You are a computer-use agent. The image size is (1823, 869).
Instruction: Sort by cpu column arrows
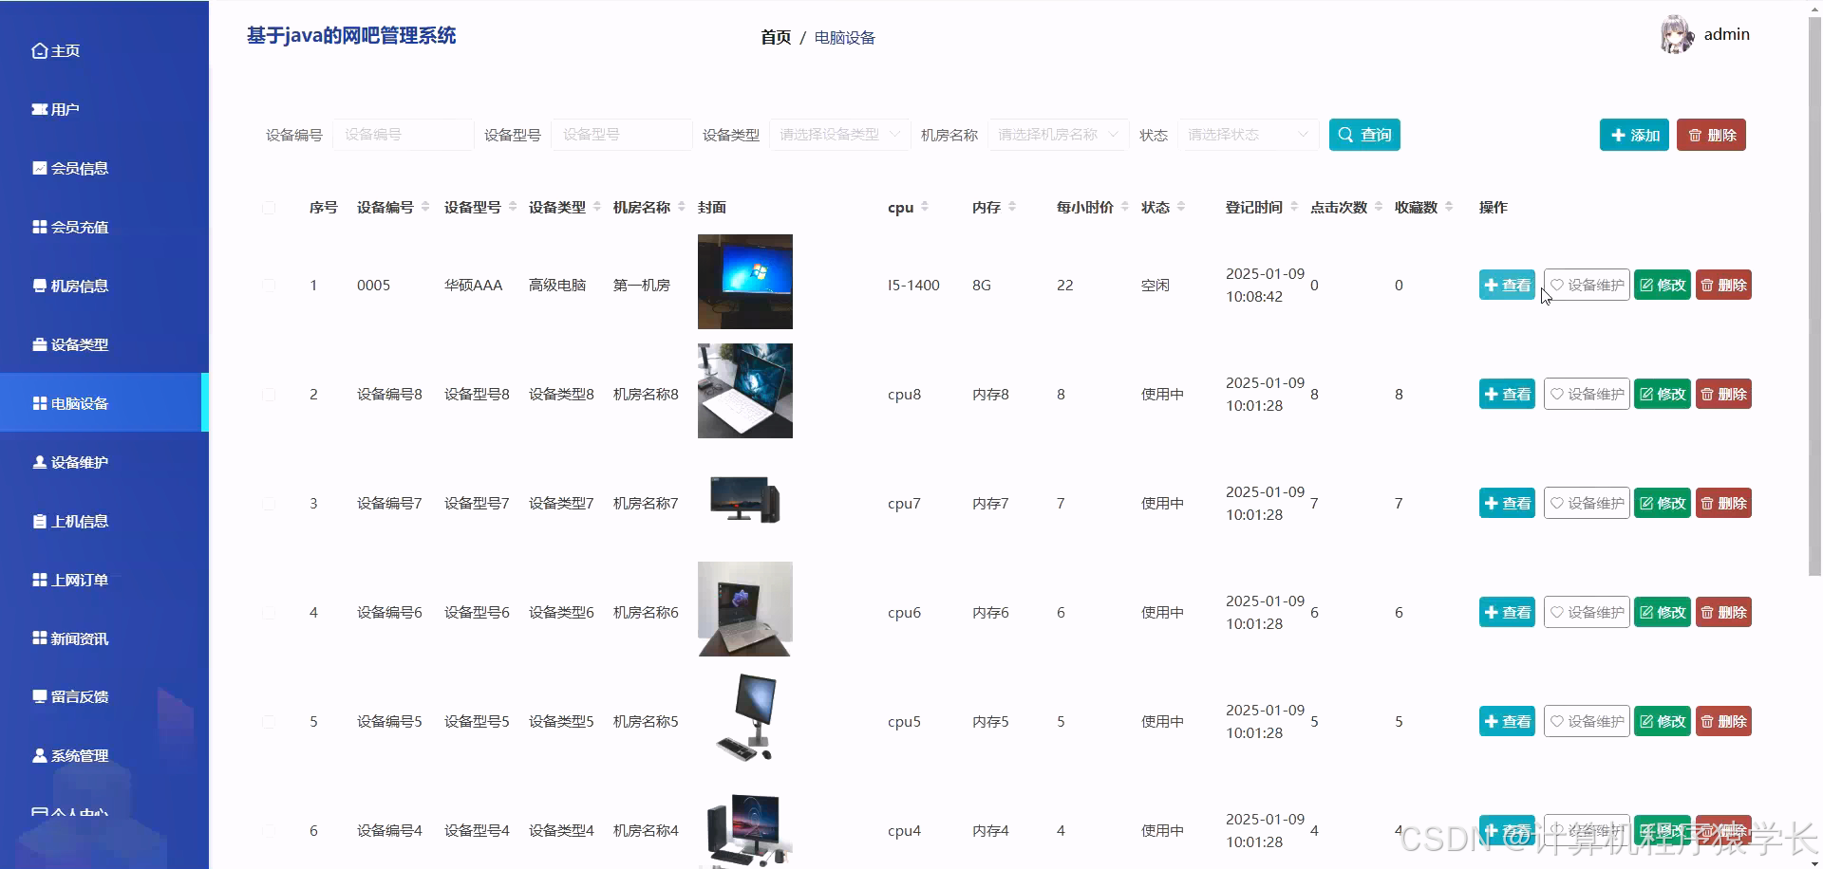pyautogui.click(x=925, y=207)
